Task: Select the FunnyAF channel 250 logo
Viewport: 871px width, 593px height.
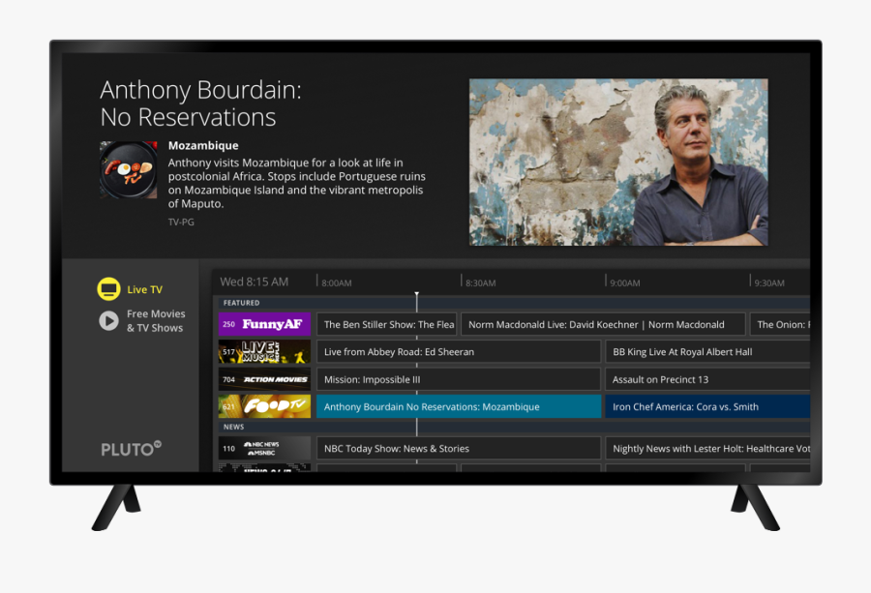Action: (x=264, y=324)
